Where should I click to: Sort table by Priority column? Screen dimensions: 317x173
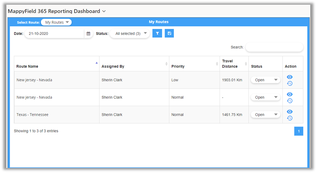click(x=194, y=66)
